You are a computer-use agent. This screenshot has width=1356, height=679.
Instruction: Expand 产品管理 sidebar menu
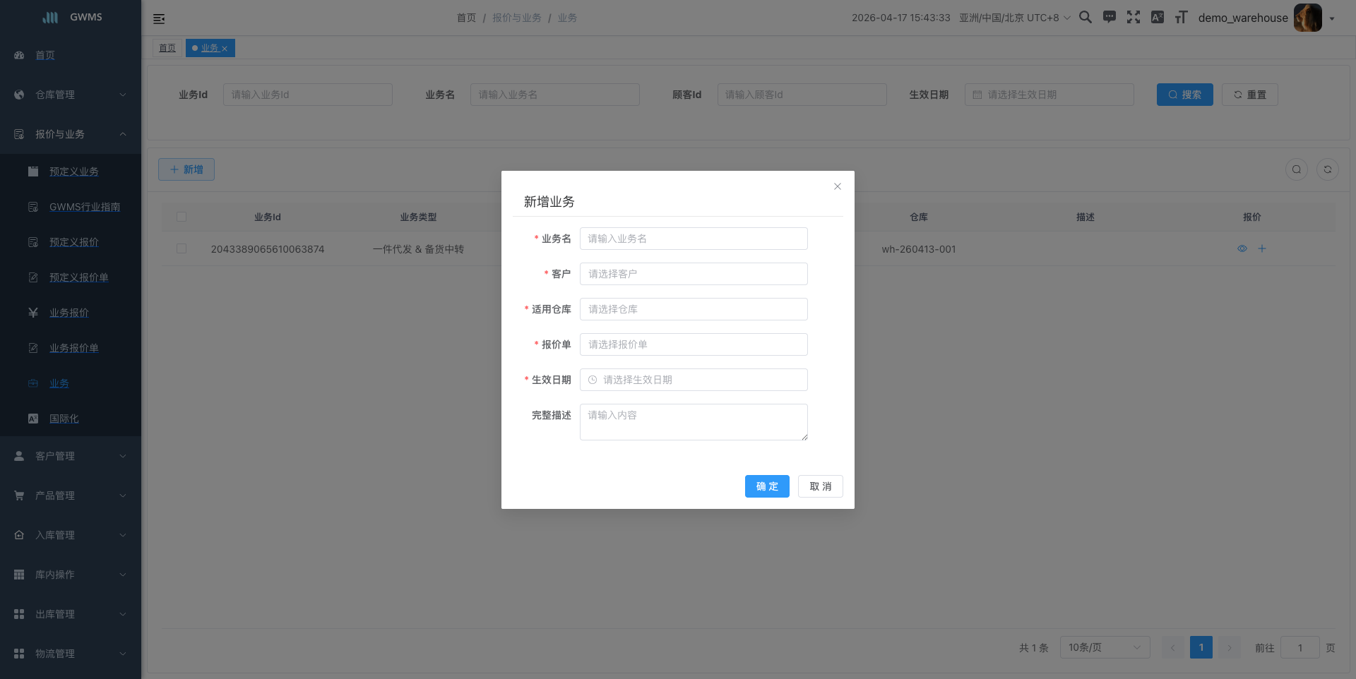(71, 495)
